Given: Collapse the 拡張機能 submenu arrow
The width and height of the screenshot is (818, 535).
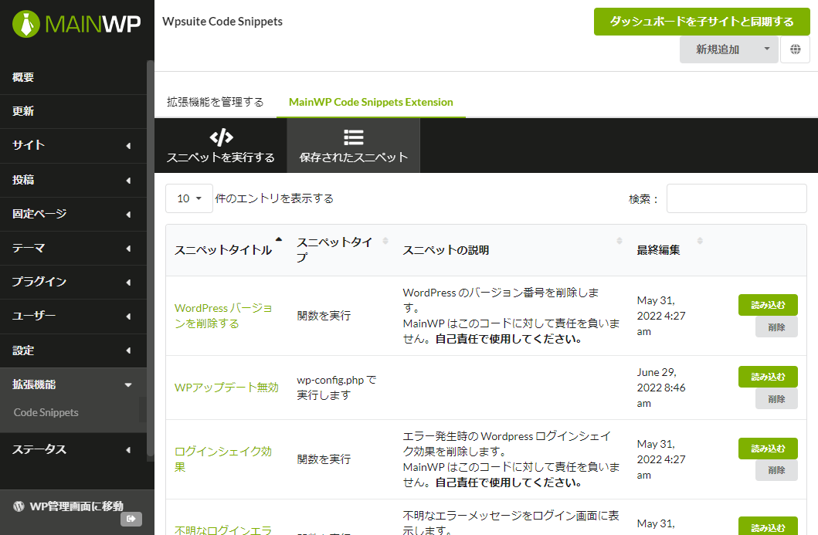Looking at the screenshot, I should click(128, 384).
